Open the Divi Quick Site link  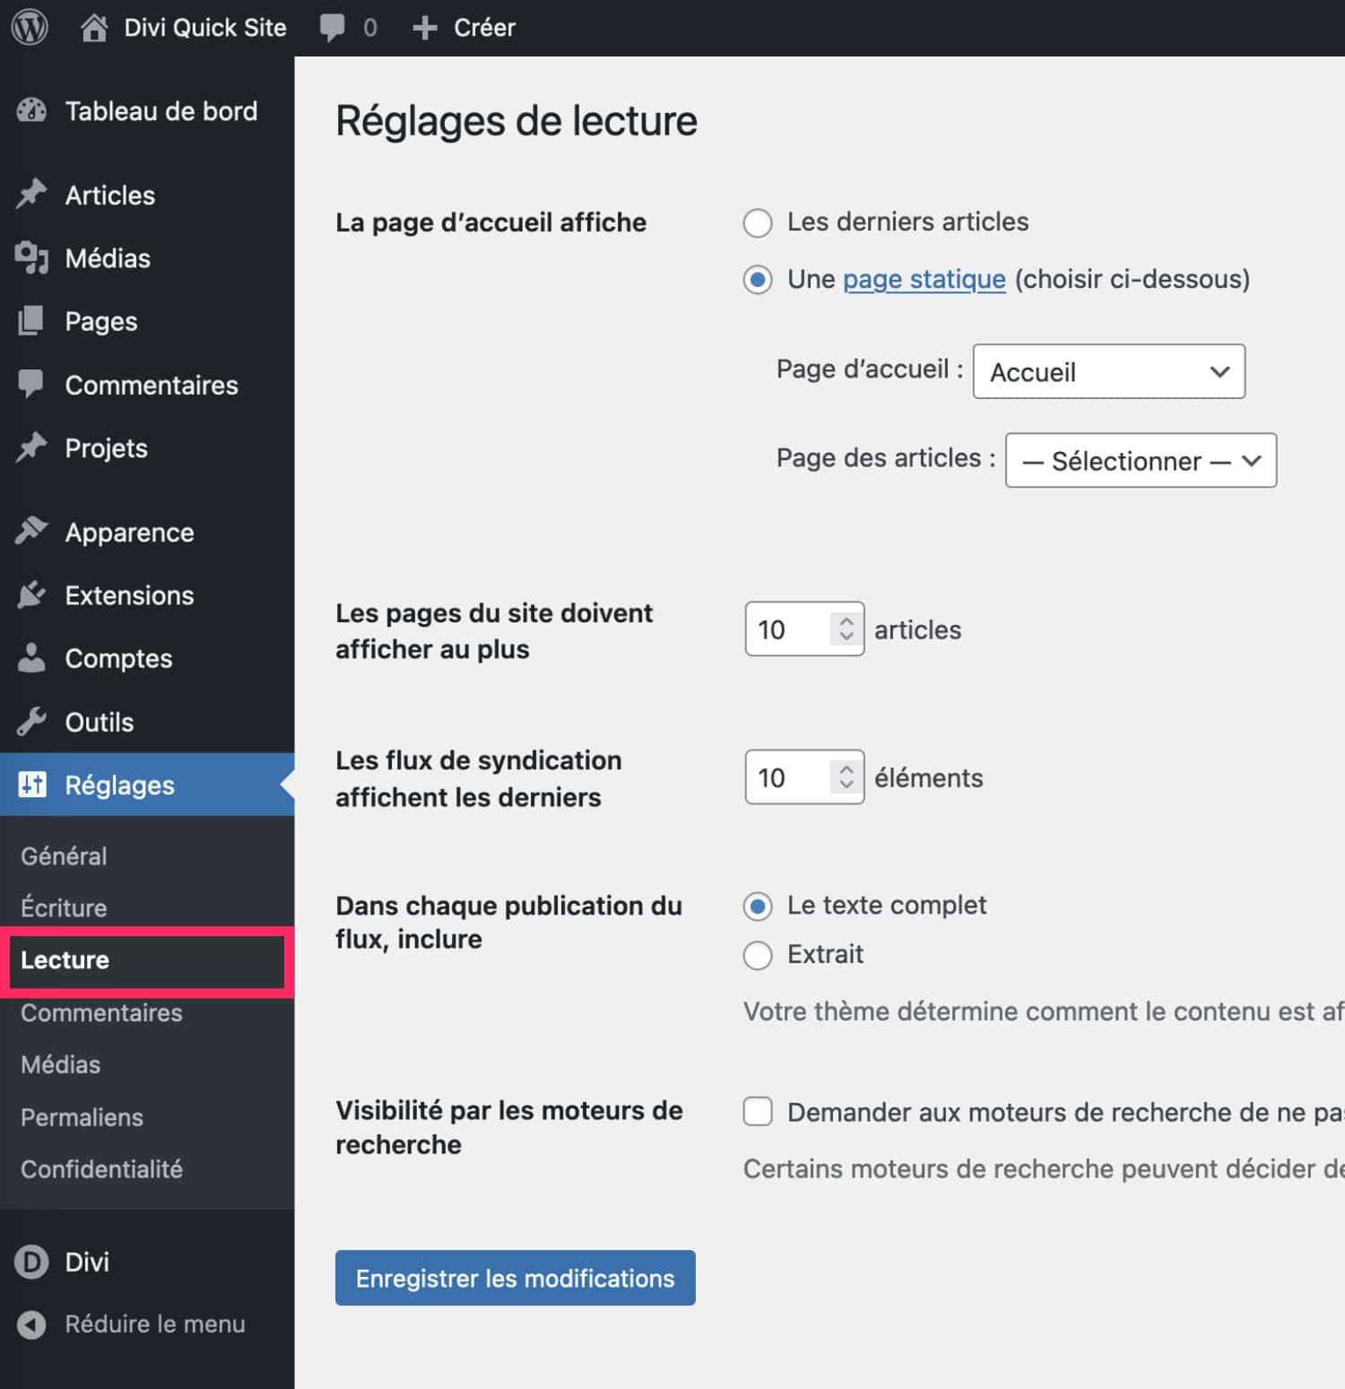click(205, 28)
